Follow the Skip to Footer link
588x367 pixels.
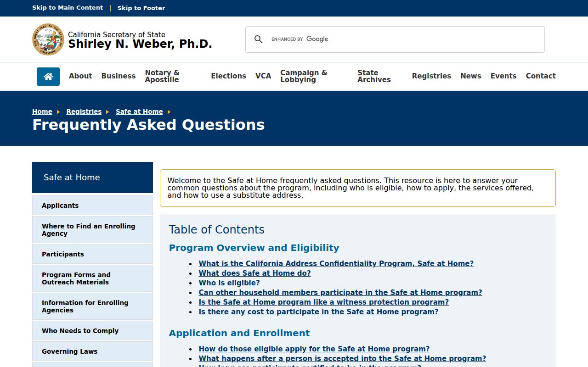coord(141,8)
